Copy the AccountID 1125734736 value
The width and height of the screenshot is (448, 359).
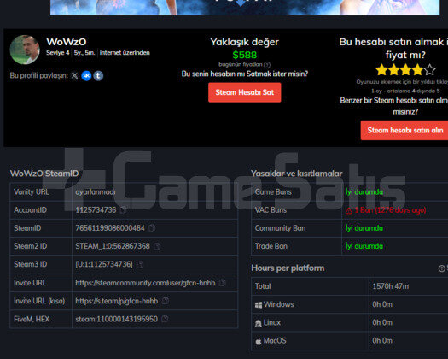pos(123,210)
